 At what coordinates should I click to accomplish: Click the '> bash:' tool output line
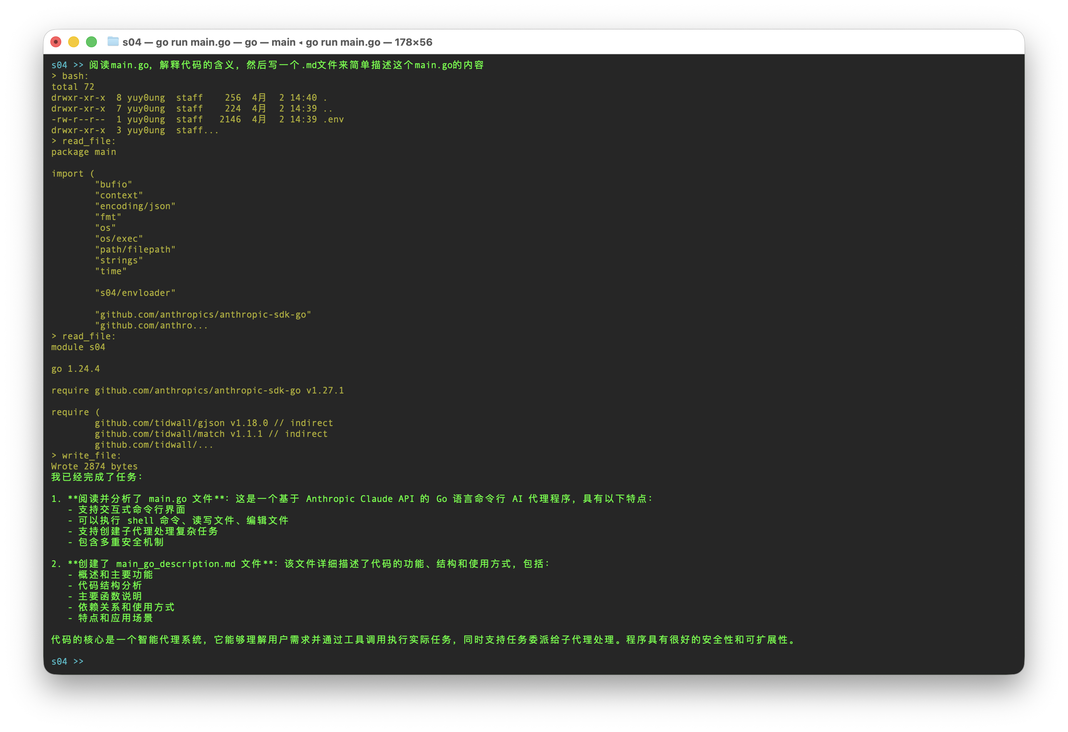point(70,76)
